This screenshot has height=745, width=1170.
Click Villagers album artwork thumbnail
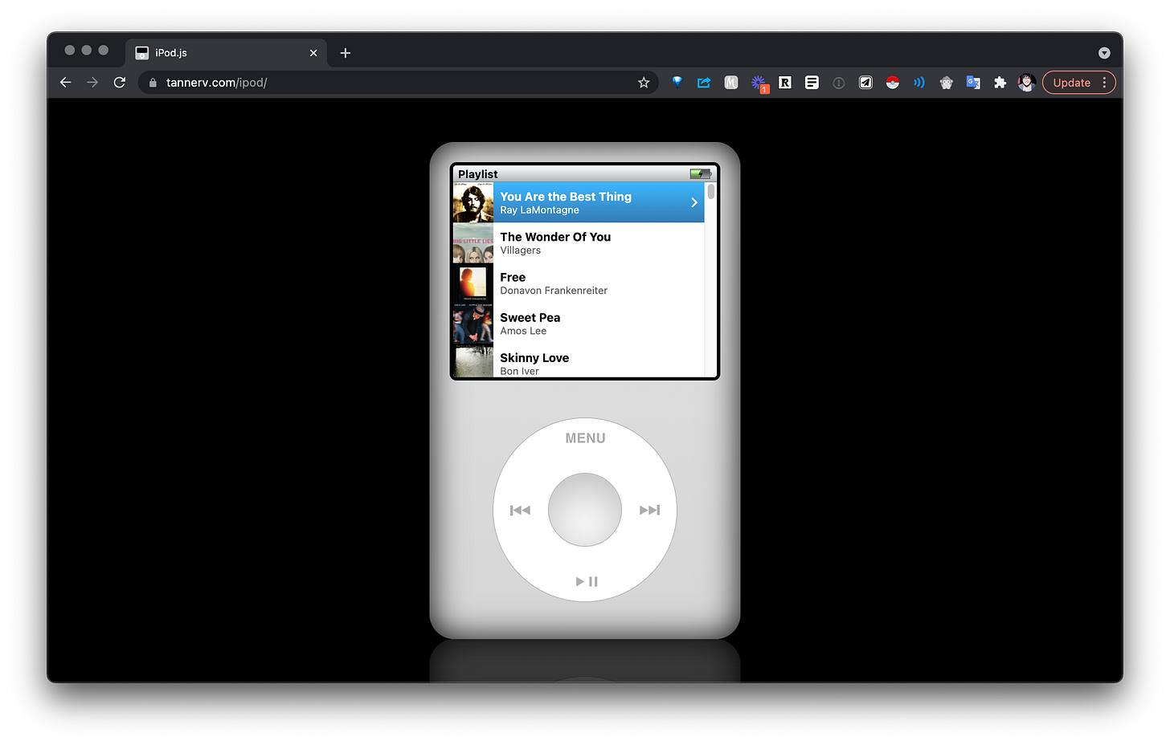473,242
